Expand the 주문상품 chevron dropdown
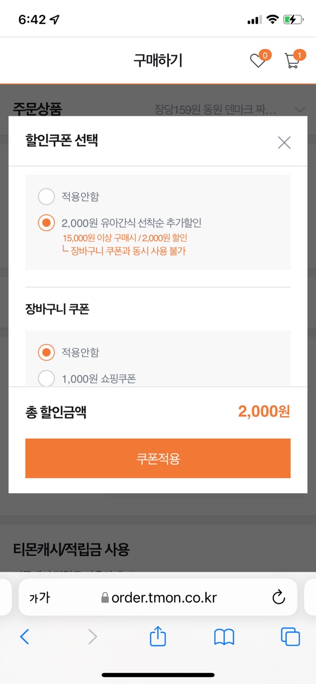This screenshot has height=684, width=316. (299, 110)
